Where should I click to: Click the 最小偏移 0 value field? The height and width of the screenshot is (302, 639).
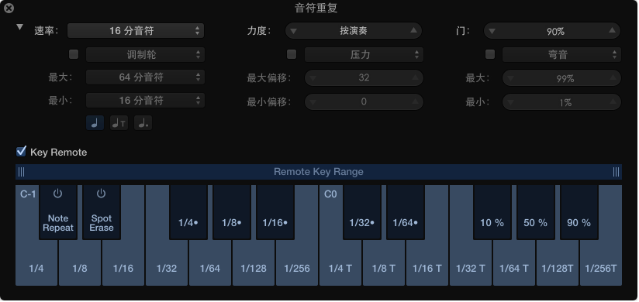click(364, 101)
